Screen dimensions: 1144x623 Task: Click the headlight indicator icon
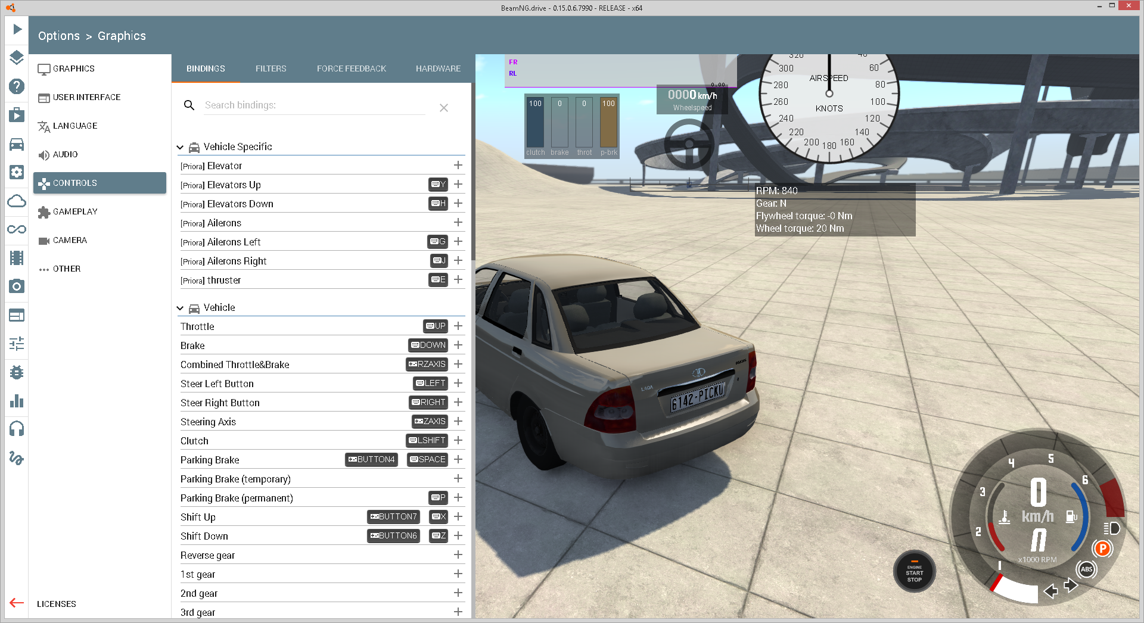point(1111,528)
